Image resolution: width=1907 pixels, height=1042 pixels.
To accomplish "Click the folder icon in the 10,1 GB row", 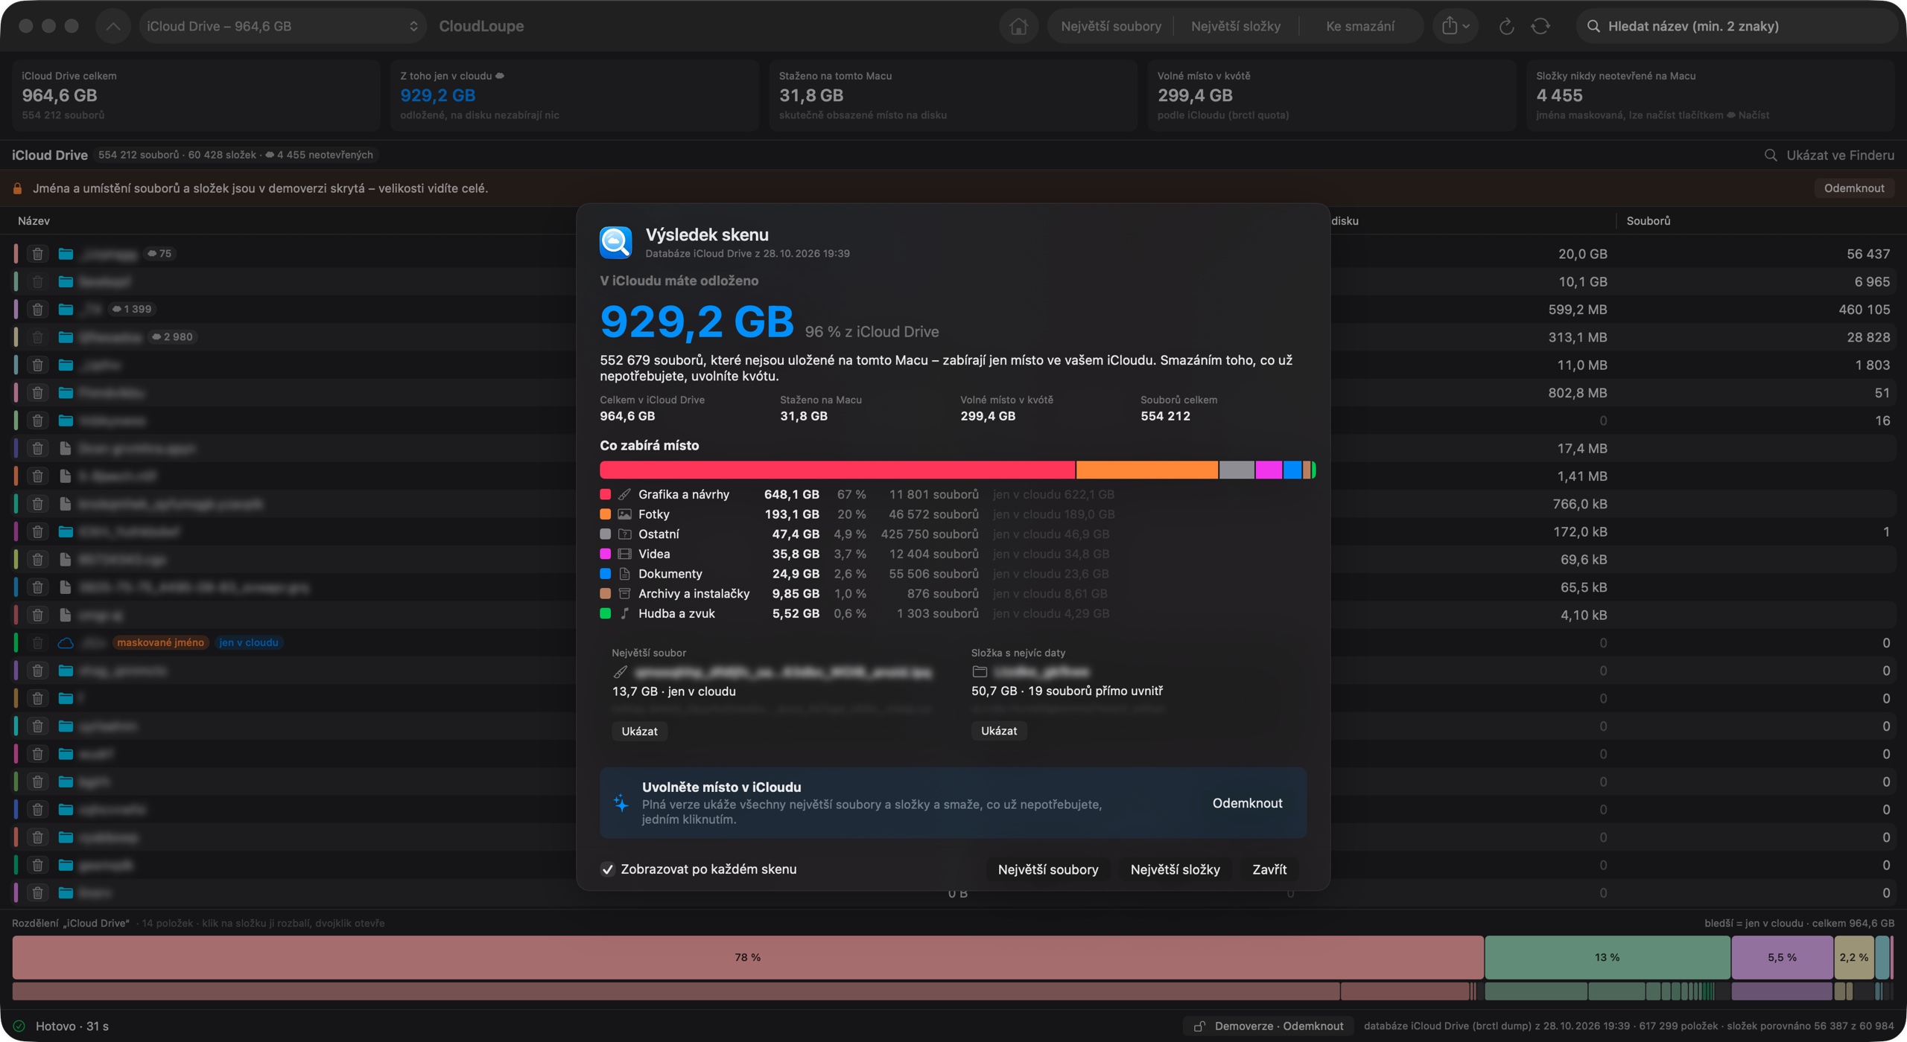I will (x=66, y=281).
